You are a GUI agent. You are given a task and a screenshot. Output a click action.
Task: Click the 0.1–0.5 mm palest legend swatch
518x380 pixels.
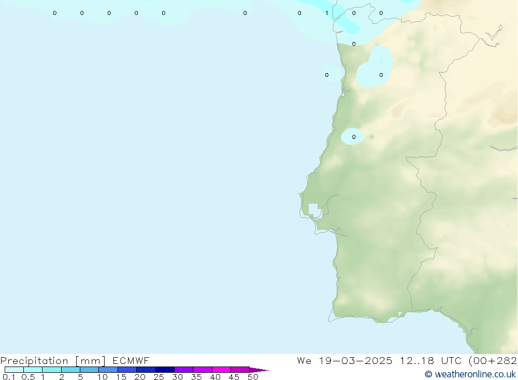pyautogui.click(x=14, y=370)
